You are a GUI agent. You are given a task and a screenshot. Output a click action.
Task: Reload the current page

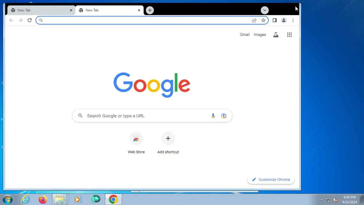point(30,20)
